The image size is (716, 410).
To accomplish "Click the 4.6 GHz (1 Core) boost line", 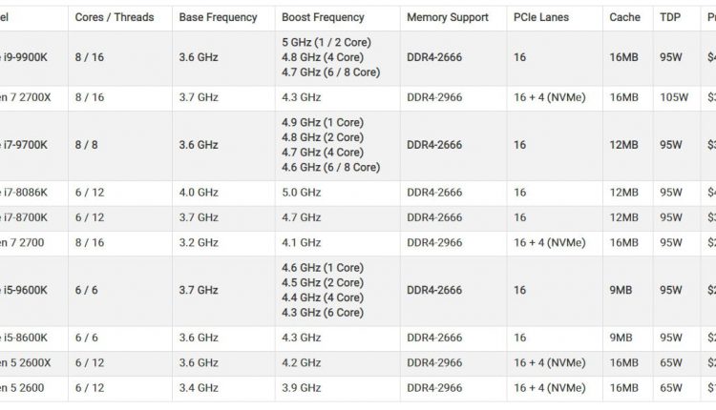I will [x=323, y=268].
